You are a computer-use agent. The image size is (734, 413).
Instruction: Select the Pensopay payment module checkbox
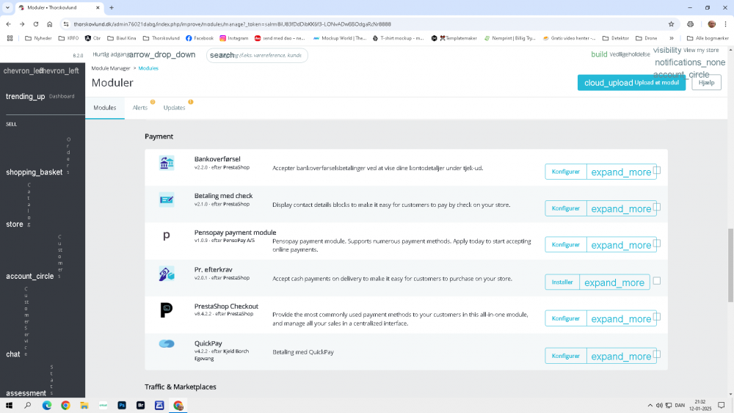[x=657, y=244]
